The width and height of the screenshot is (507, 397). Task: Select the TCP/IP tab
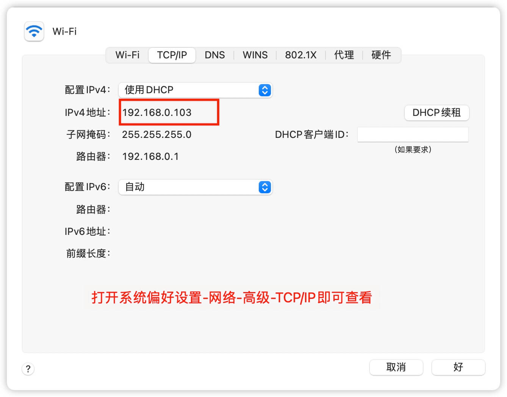pos(172,55)
